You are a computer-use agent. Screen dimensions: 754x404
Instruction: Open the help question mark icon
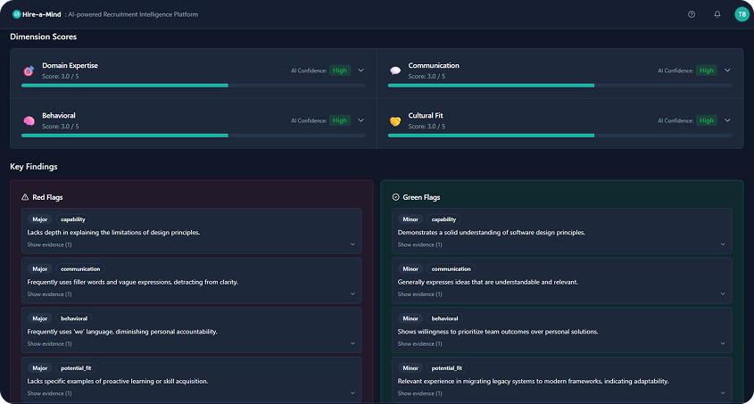(692, 14)
